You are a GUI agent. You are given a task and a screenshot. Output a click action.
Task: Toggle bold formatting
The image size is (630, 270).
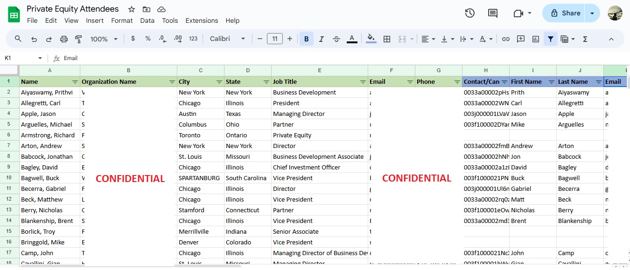307,39
